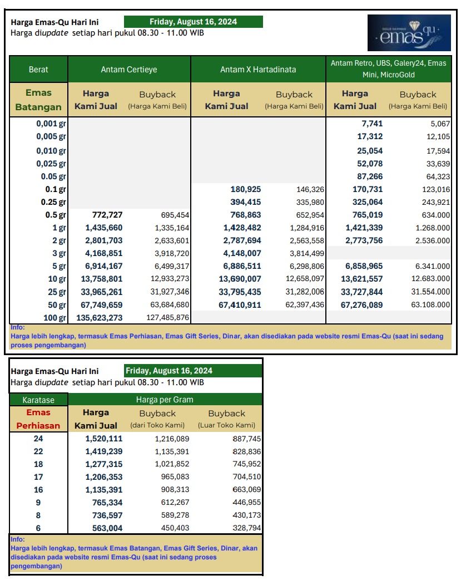Click 8 karat price 736,597
Image resolution: width=466 pixels, height=580 pixels.
point(107,515)
